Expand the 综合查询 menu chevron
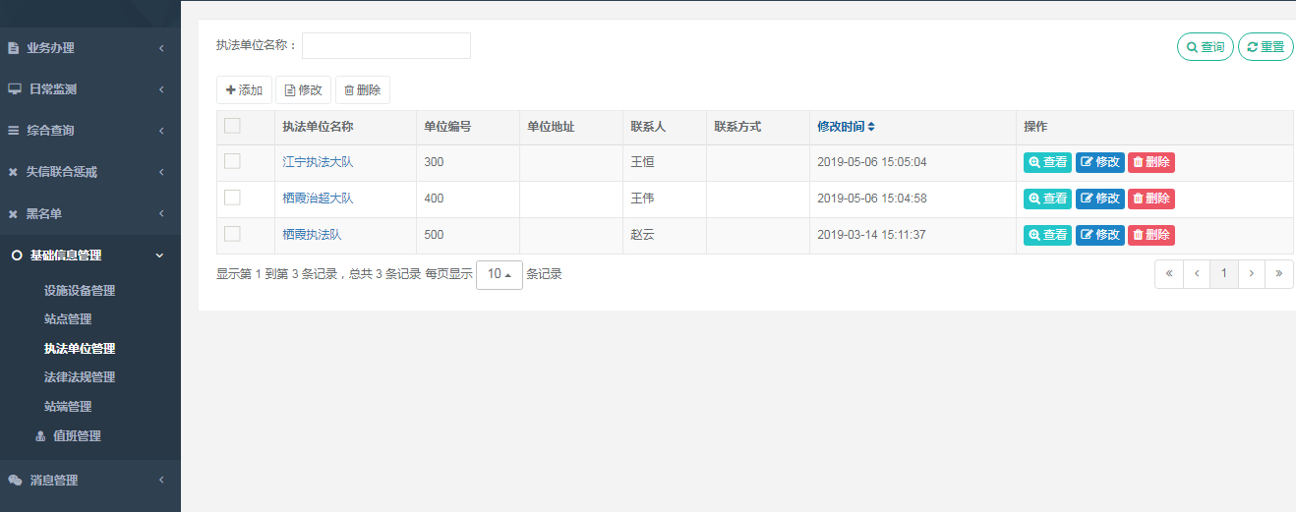 (x=161, y=131)
